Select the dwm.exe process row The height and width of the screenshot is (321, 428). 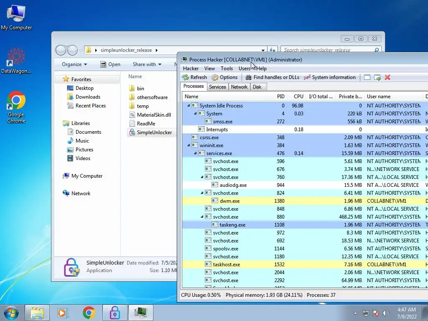point(305,201)
